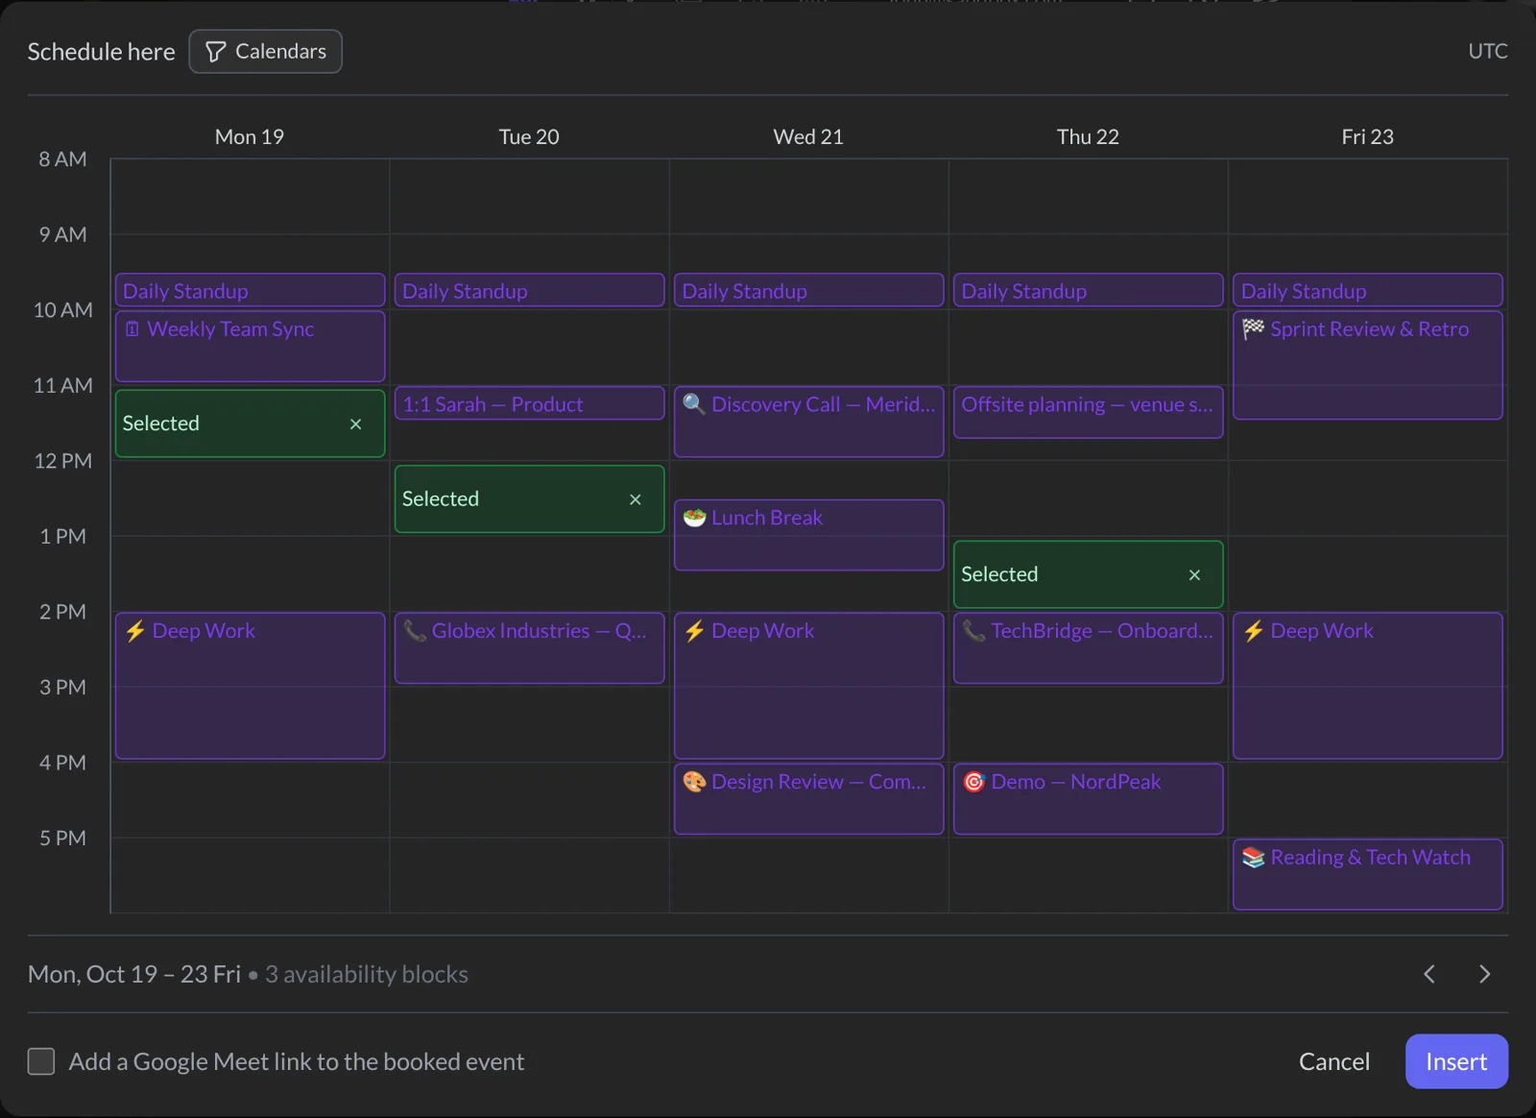Click the Fri 23 day header
1536x1118 pixels.
(1367, 136)
